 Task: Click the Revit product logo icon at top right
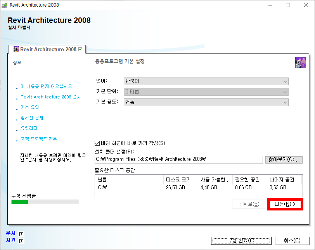coord(301,63)
